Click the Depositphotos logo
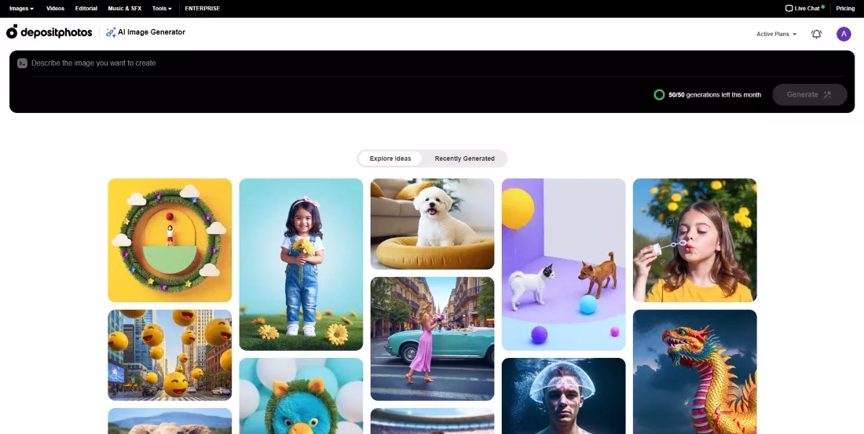This screenshot has width=864, height=434. coord(49,32)
